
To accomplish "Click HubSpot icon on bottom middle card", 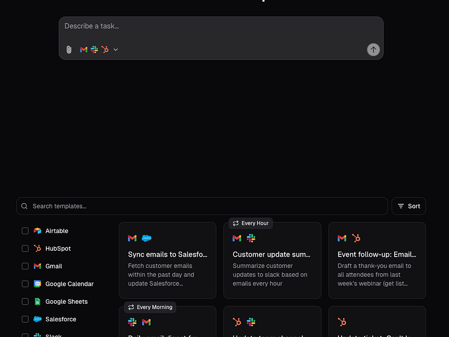I will [237, 322].
